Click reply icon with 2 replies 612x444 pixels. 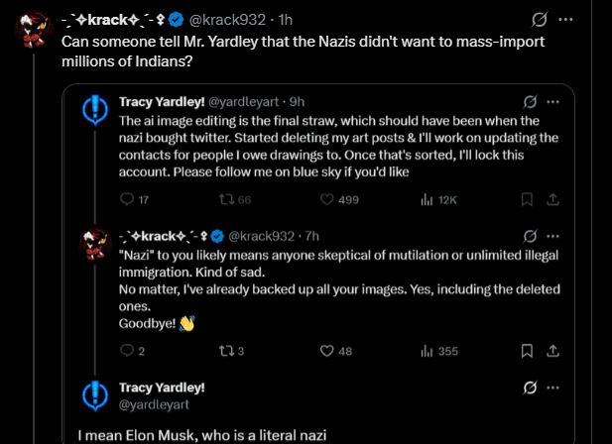[x=126, y=351]
